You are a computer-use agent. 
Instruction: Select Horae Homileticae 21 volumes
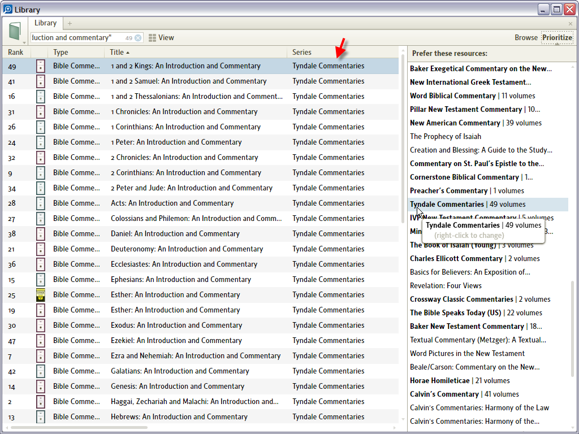coord(460,381)
